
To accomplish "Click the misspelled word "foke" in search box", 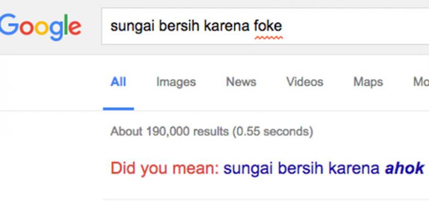I will [268, 26].
